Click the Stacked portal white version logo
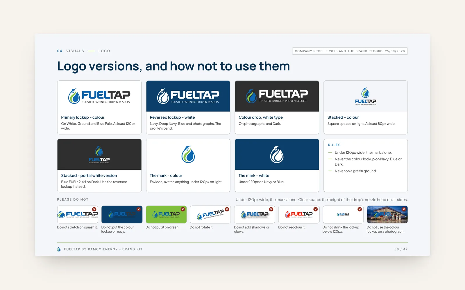 pos(99,154)
